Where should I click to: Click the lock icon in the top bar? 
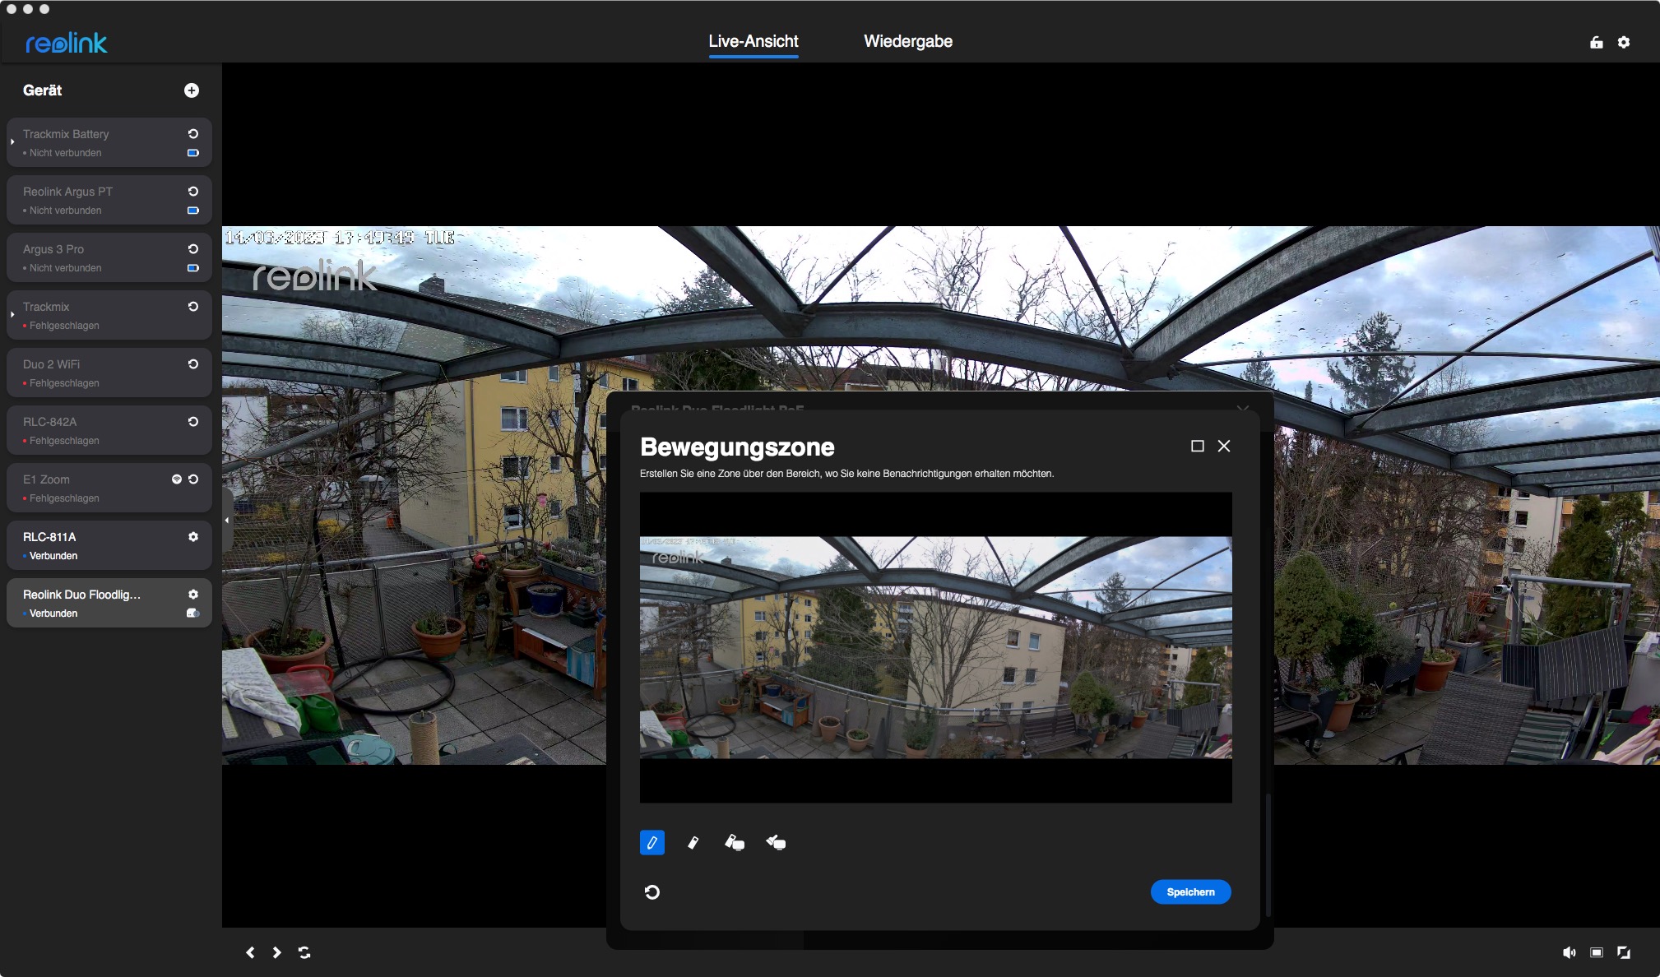[1596, 42]
